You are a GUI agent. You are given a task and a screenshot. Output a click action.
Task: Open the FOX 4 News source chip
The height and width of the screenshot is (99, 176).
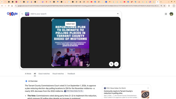pos(74,91)
